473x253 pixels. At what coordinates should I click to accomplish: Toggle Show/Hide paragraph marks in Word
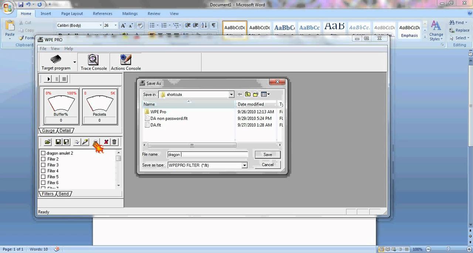[x=214, y=26]
